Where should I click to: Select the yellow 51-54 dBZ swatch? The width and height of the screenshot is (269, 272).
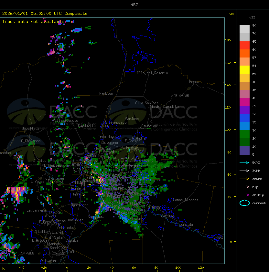pos(244,70)
